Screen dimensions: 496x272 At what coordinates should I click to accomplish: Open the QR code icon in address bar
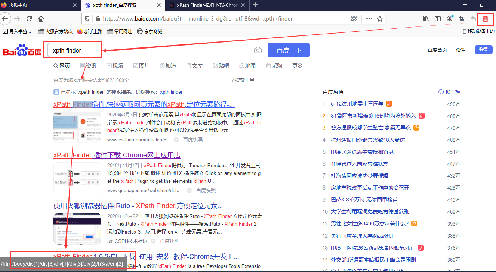(354, 19)
